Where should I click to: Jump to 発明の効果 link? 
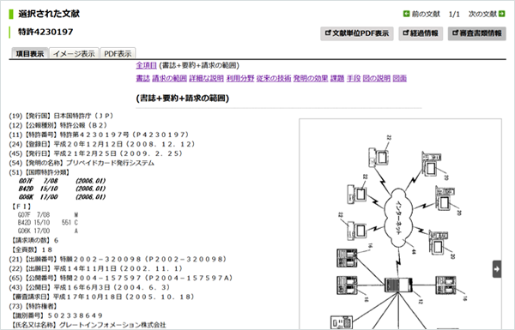click(x=311, y=78)
